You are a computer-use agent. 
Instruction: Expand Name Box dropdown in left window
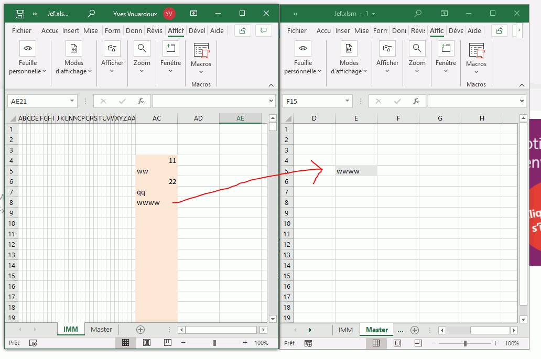coord(72,101)
